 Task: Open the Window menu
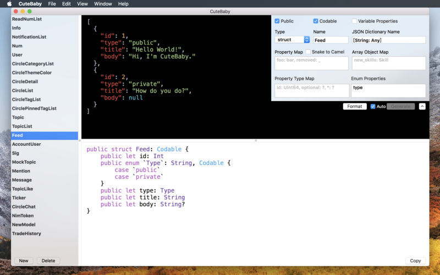103,4
